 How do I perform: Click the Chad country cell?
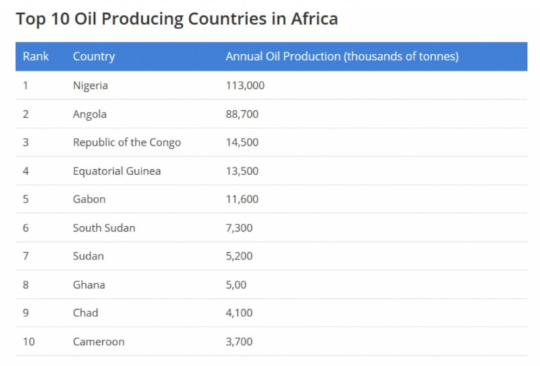point(85,313)
